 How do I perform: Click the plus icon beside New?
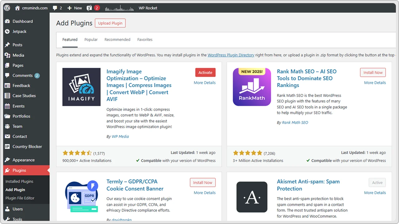click(x=70, y=8)
